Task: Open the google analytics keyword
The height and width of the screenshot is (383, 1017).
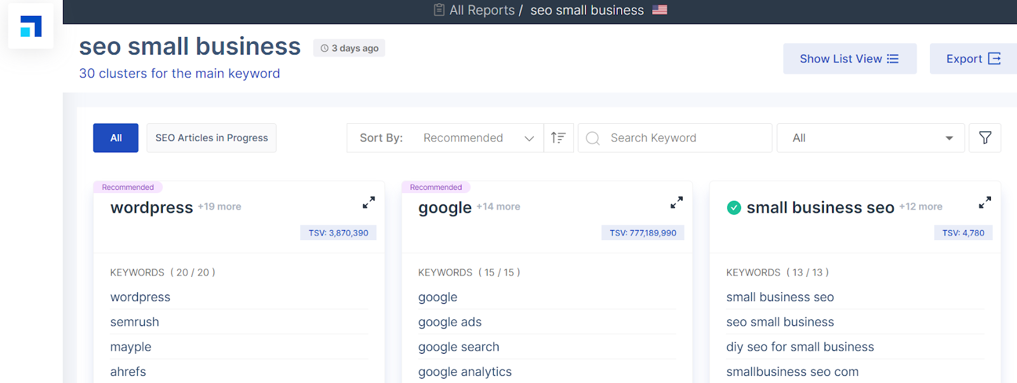Action: [465, 372]
